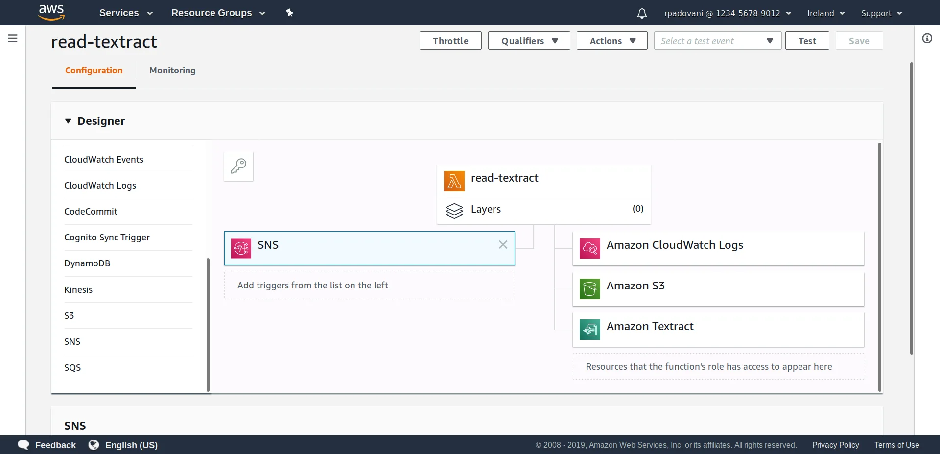The height and width of the screenshot is (454, 940).
Task: Open the Ireland region selector
Action: tap(826, 13)
